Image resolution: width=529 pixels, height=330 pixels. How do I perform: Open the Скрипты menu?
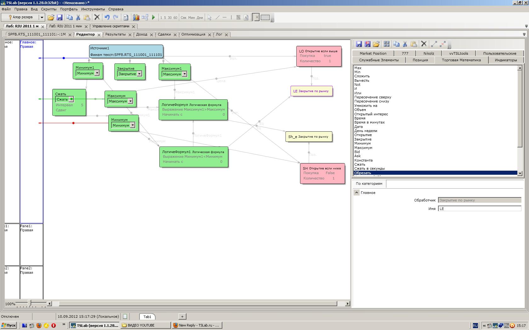[48, 9]
